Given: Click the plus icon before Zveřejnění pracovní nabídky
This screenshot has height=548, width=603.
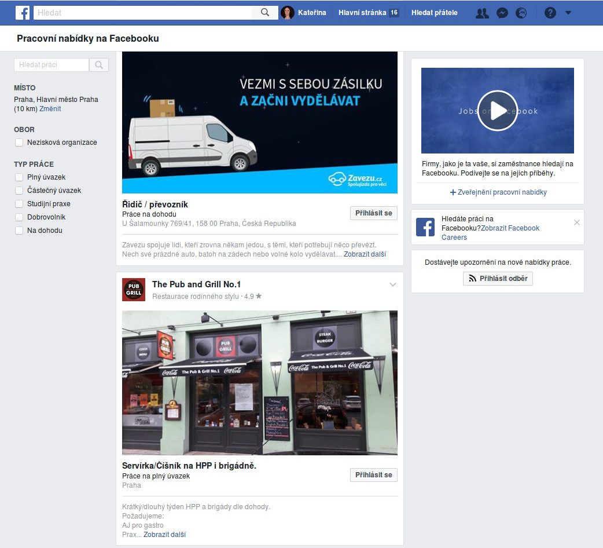Looking at the screenshot, I should [x=453, y=192].
